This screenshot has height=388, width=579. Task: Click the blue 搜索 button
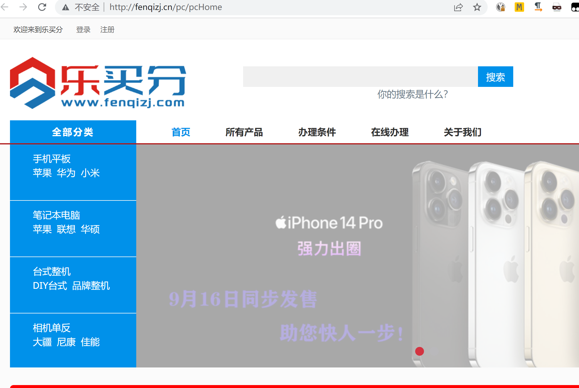coord(495,77)
